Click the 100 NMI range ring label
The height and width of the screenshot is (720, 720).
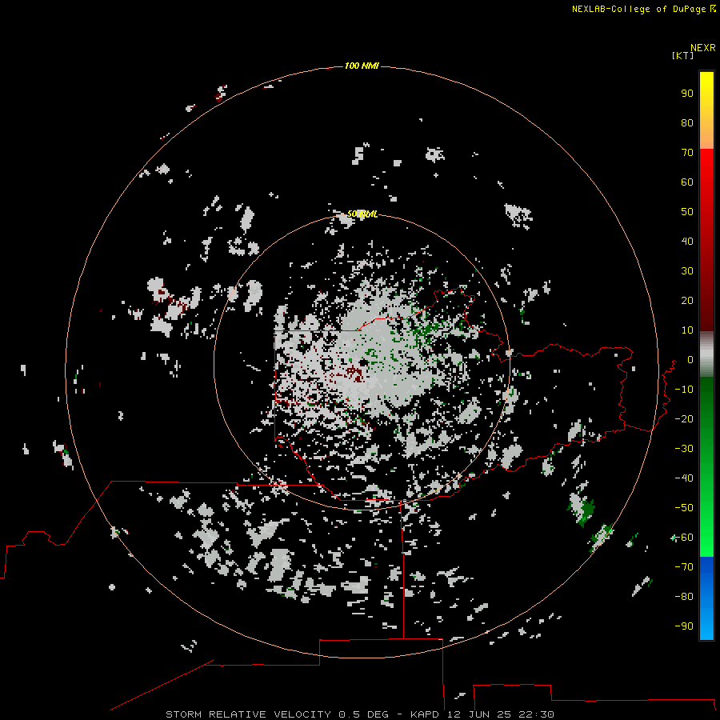click(362, 66)
